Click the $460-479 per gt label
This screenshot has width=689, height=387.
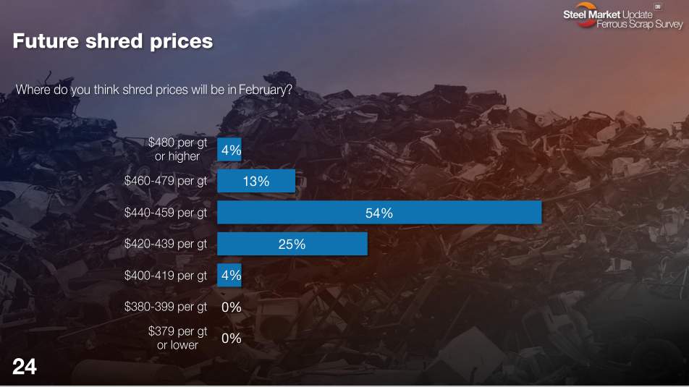166,182
